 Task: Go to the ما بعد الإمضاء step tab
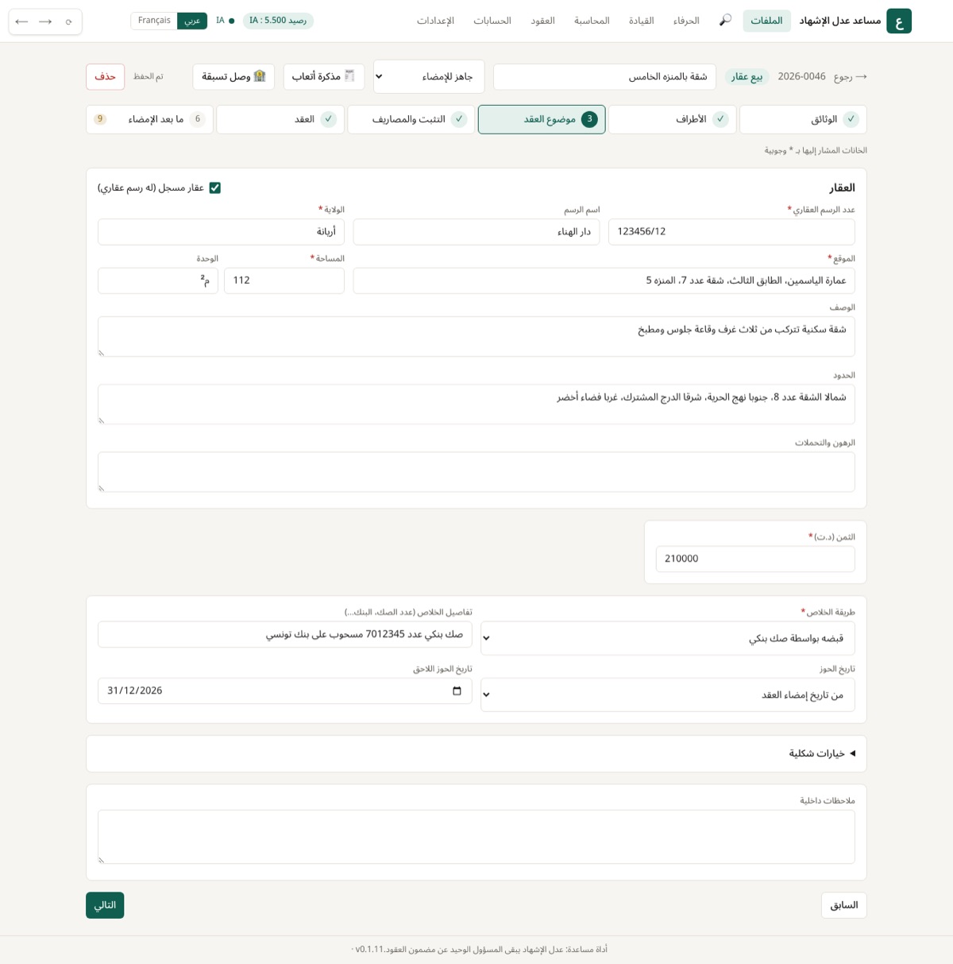click(149, 119)
